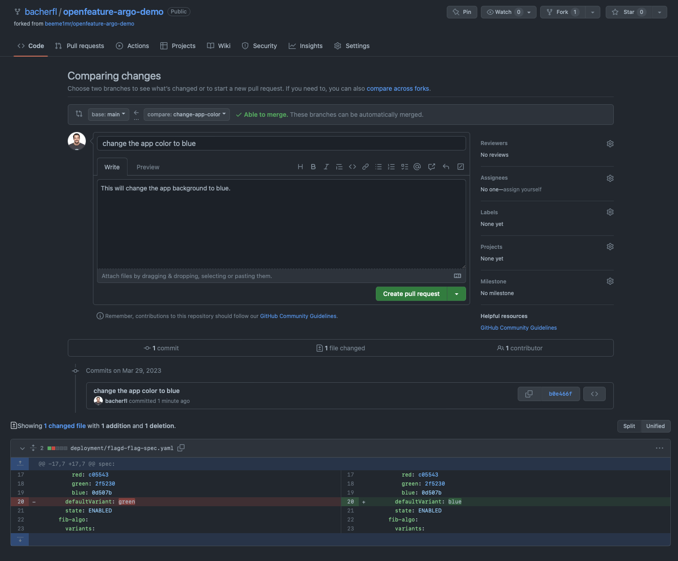Screen dimensions: 678x561
Task: Switch to Unified diff view
Action: coord(656,426)
